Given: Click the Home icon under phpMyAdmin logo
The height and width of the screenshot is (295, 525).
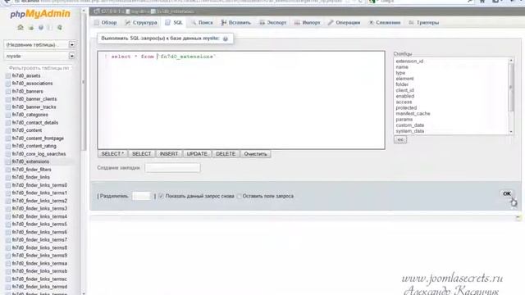Looking at the screenshot, I should 21,27.
